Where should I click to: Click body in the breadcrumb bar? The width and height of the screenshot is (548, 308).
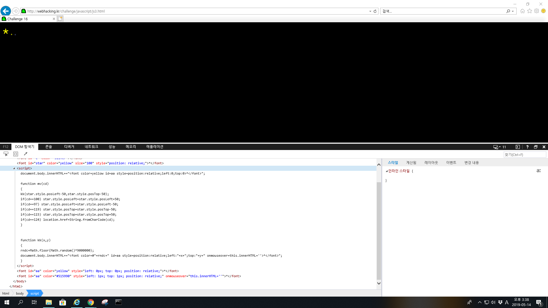[20, 293]
